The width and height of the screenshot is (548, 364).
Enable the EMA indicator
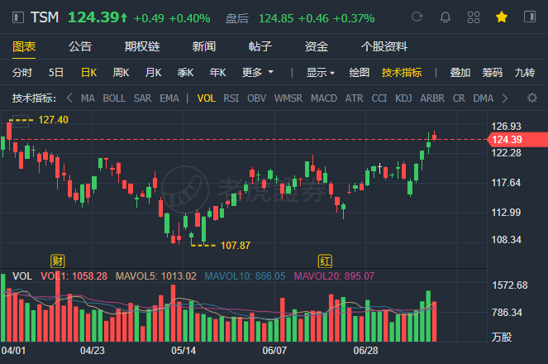[x=169, y=98]
